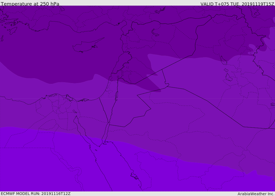The image size is (275, 196).
Task: Click the ECMWF MODEL RUN footer text
Action: (x=36, y=194)
